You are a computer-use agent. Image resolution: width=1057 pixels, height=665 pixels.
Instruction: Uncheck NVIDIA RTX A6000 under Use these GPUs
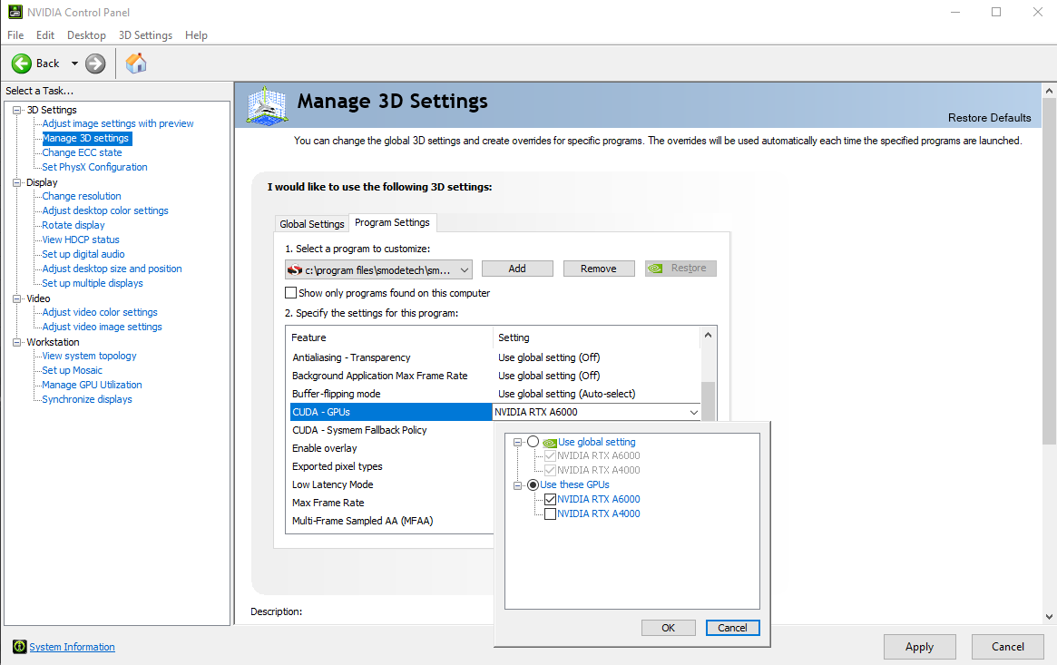click(550, 499)
